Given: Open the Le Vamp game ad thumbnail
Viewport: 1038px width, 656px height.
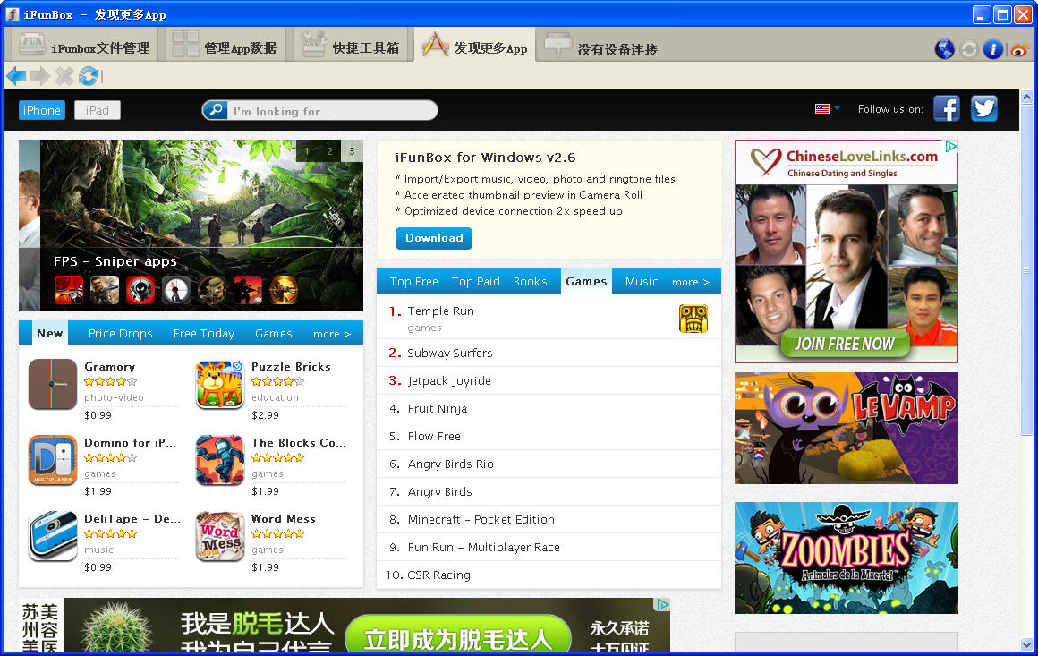Looking at the screenshot, I should tap(846, 429).
